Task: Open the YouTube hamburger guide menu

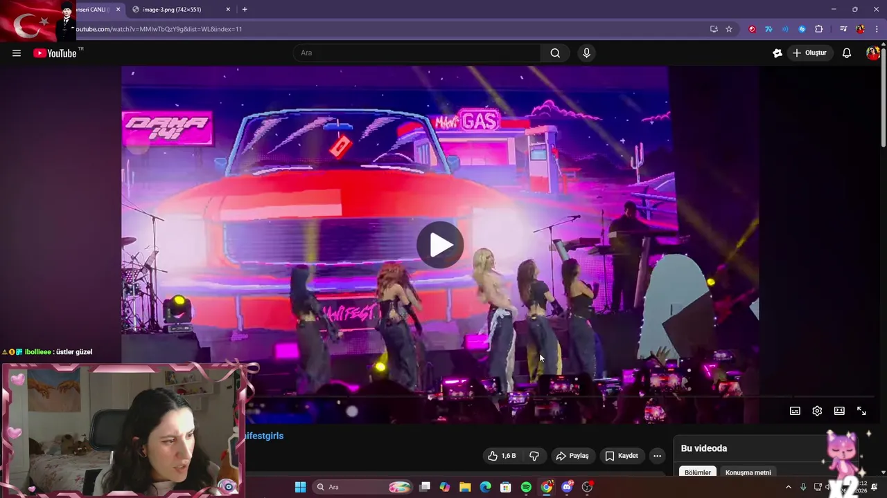Action: click(17, 53)
